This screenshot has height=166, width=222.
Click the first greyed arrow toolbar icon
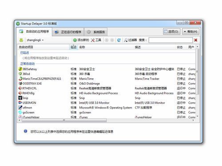[x=107, y=40]
